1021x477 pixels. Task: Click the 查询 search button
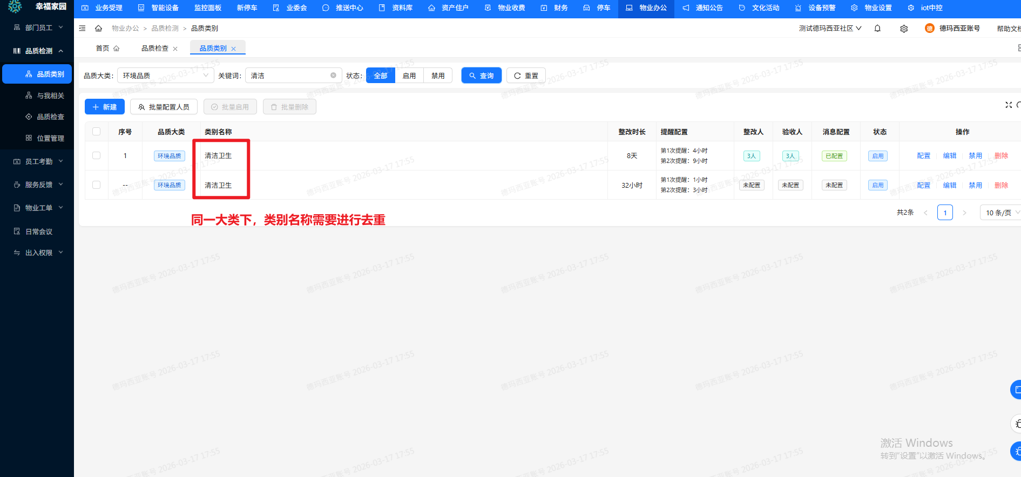tap(481, 76)
